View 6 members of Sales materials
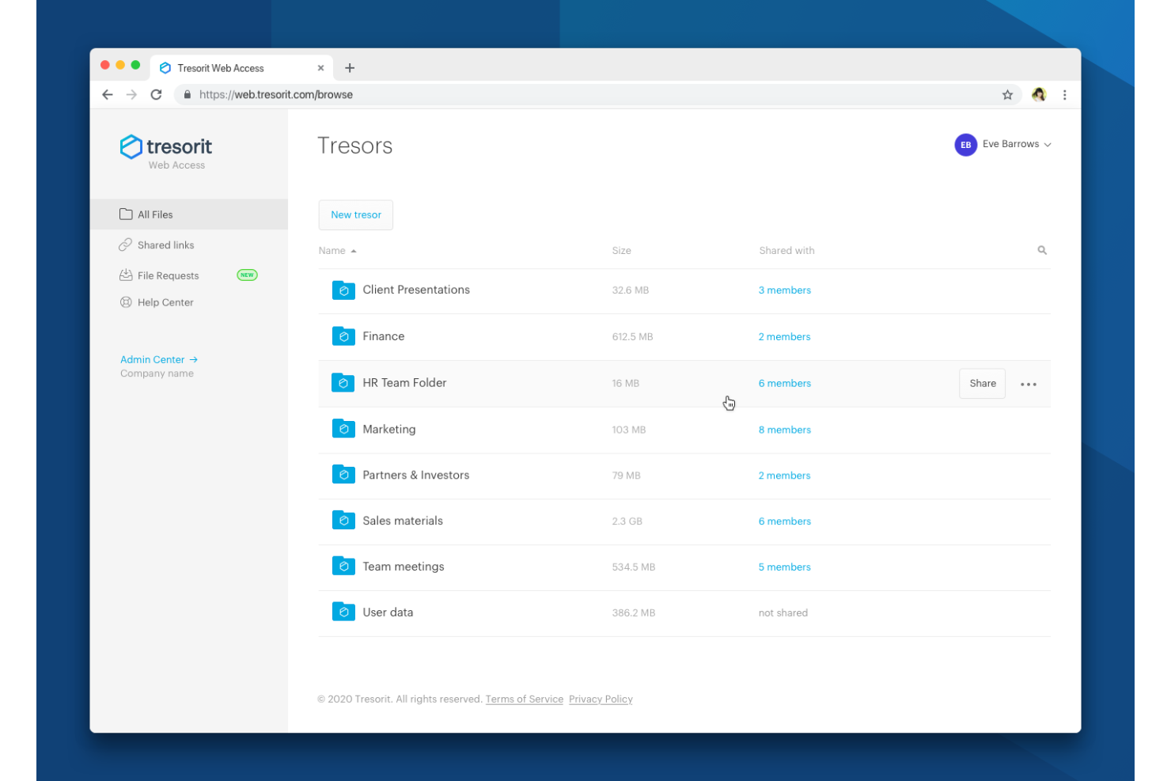 pyautogui.click(x=785, y=521)
